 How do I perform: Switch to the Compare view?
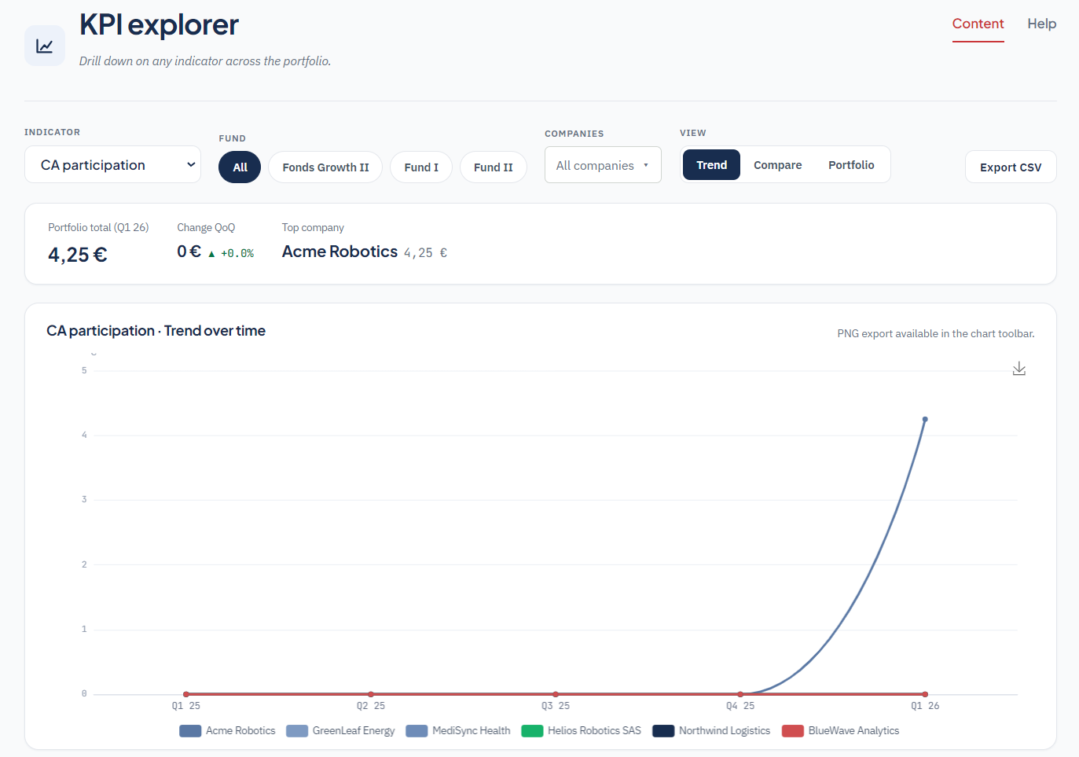[778, 165]
